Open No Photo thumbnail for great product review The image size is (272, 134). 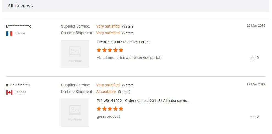click(75, 113)
